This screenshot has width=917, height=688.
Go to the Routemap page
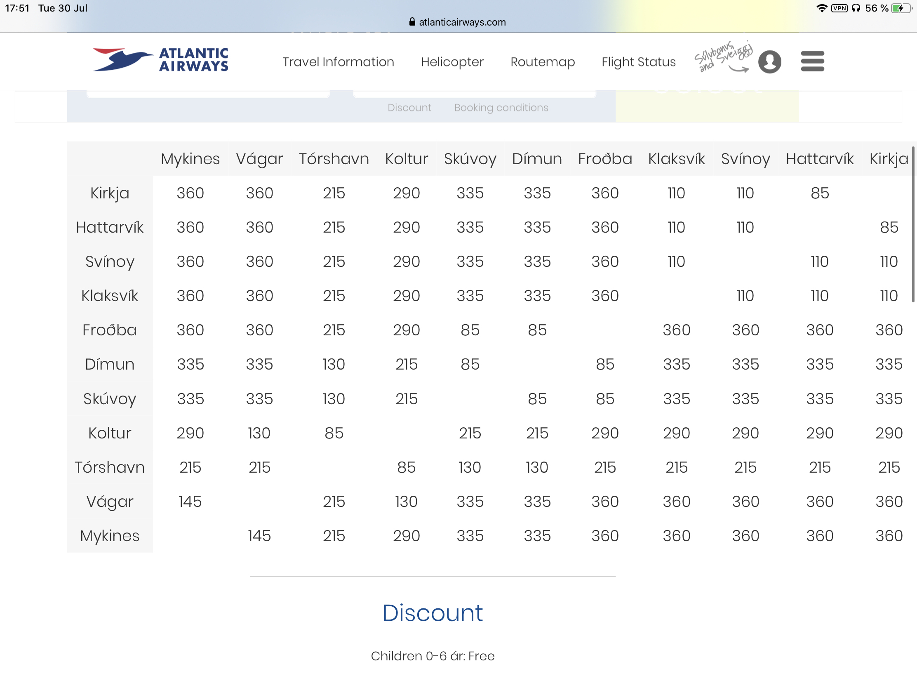coord(542,62)
